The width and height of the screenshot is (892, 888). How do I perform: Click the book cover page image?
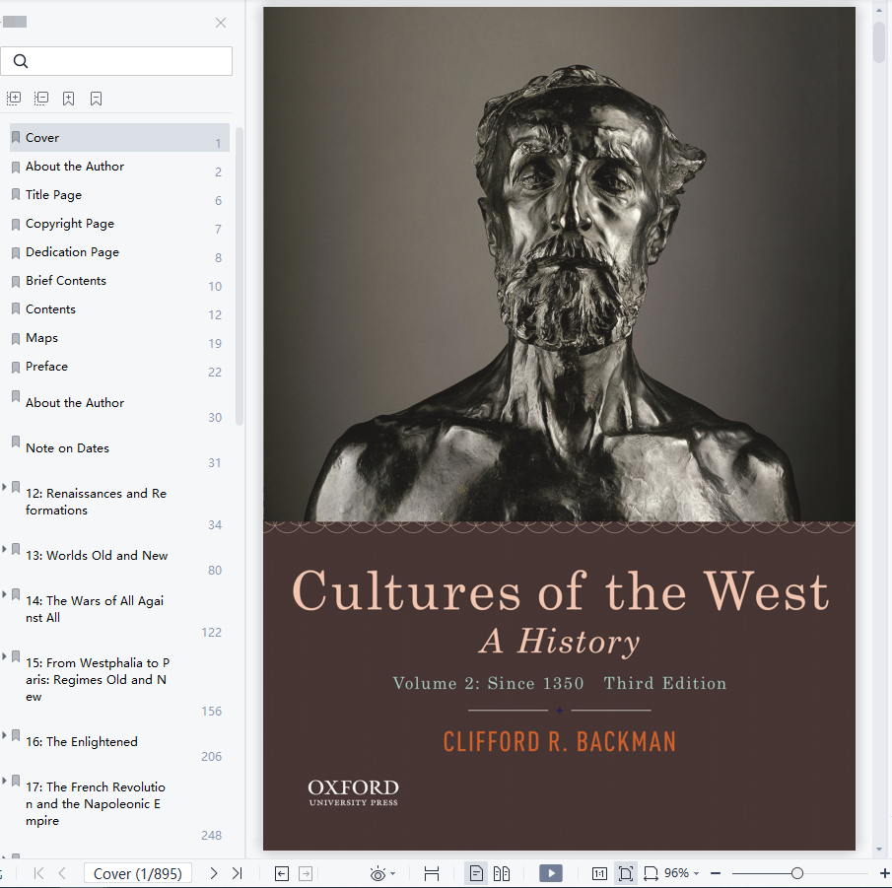click(559, 429)
